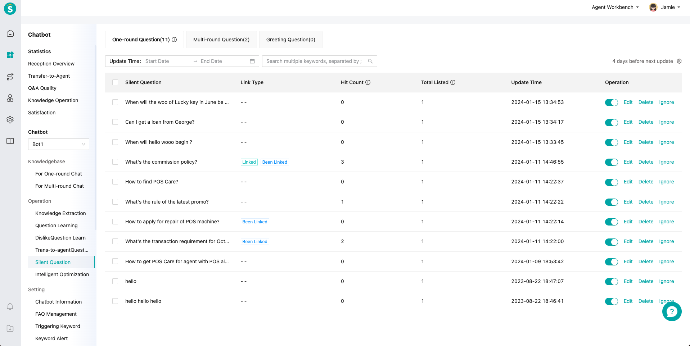The image size is (690, 346).
Task: Open Triggering Keyword setting
Action: (x=58, y=326)
